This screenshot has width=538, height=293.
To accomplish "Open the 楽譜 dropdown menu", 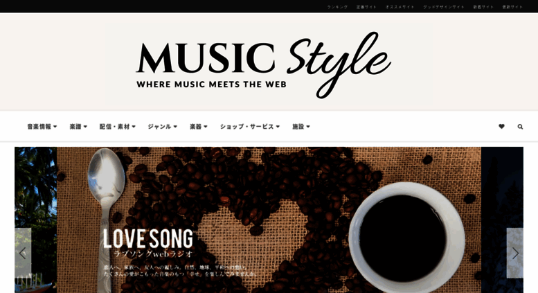I will tap(78, 127).
